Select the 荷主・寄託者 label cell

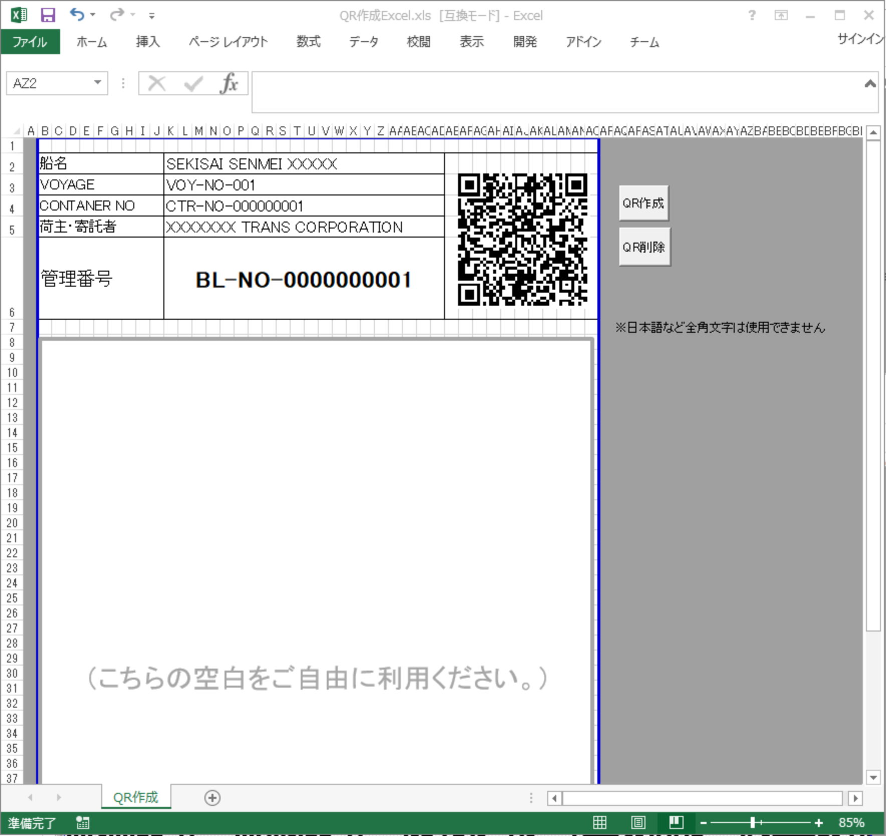coord(101,227)
